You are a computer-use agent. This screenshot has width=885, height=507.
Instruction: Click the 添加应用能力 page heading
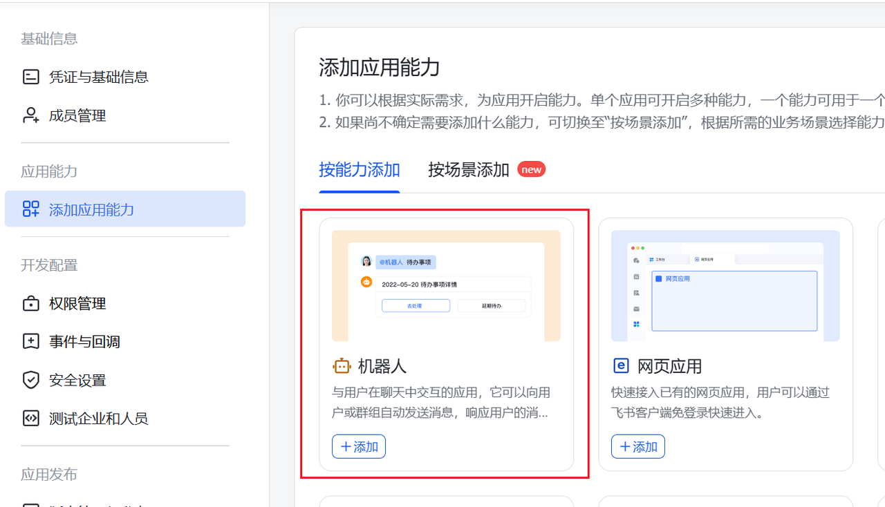[380, 68]
